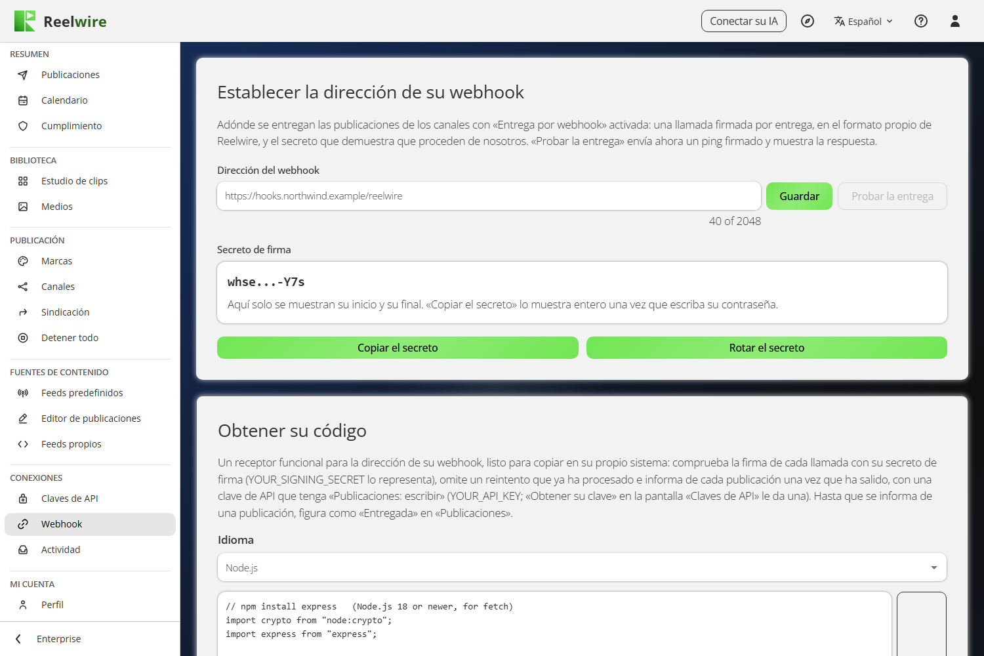This screenshot has height=656, width=984.
Task: Click the Reelwire logo icon
Action: coord(25,21)
